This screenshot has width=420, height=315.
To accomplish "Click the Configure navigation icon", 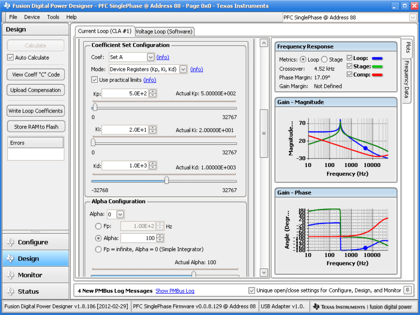I will click(10, 242).
